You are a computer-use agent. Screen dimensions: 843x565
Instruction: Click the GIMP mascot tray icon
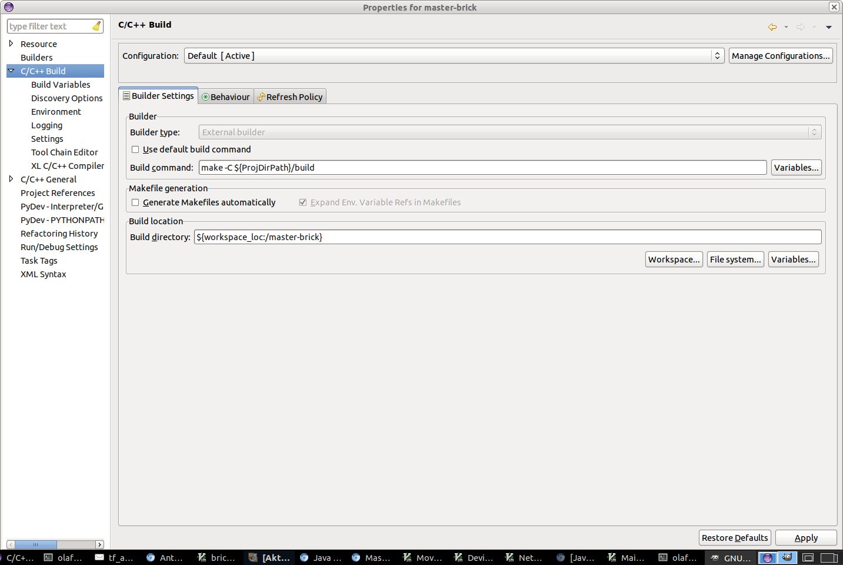coord(787,557)
